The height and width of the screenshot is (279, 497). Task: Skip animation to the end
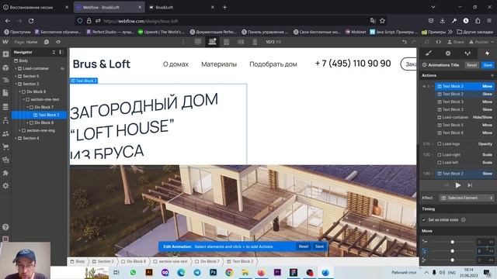[470, 185]
